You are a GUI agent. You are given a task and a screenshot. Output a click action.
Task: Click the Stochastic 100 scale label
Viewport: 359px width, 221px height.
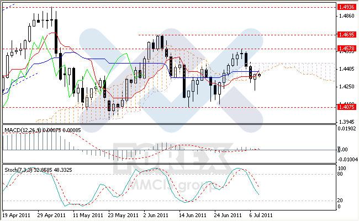(342, 169)
